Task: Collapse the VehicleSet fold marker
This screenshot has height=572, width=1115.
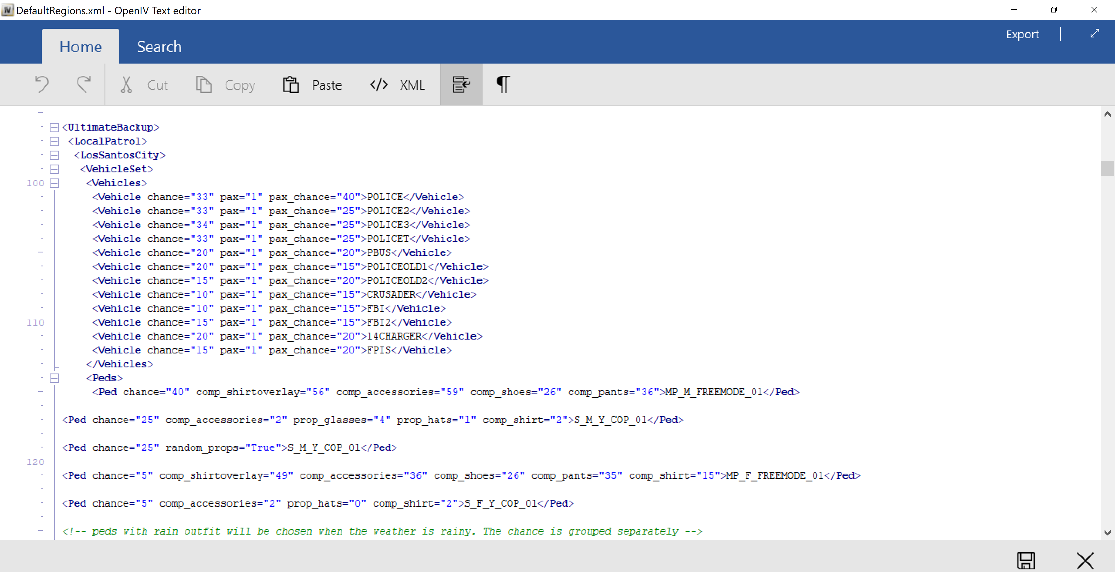Action: (x=55, y=169)
